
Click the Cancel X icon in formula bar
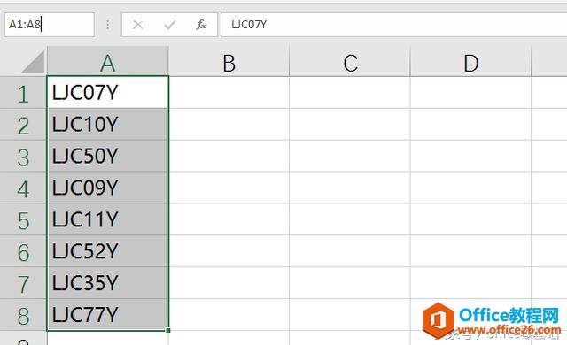[x=138, y=25]
